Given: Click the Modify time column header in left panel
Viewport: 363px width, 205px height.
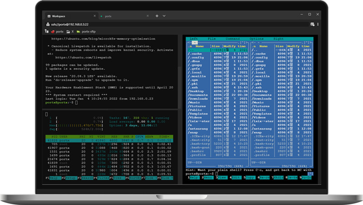Looking at the screenshot, I should [x=234, y=46].
